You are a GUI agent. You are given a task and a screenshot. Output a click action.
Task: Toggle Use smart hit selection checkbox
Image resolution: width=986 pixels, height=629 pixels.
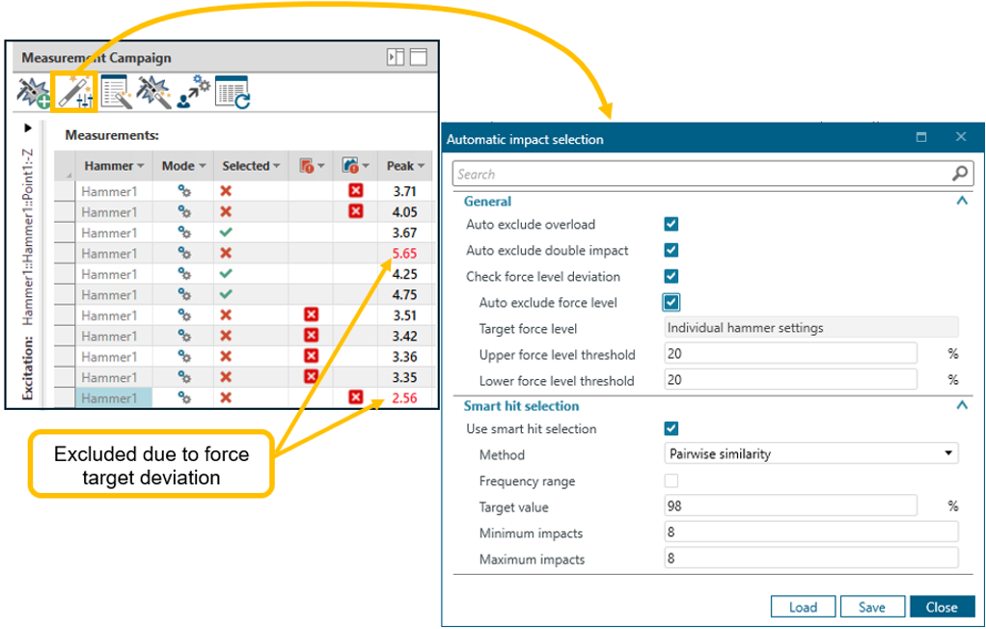[671, 429]
